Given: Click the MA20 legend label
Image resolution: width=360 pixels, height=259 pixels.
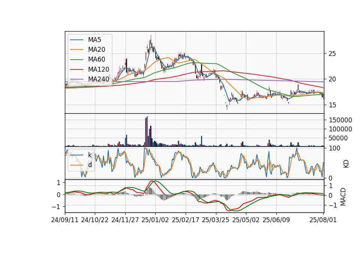Looking at the screenshot, I should [97, 50].
